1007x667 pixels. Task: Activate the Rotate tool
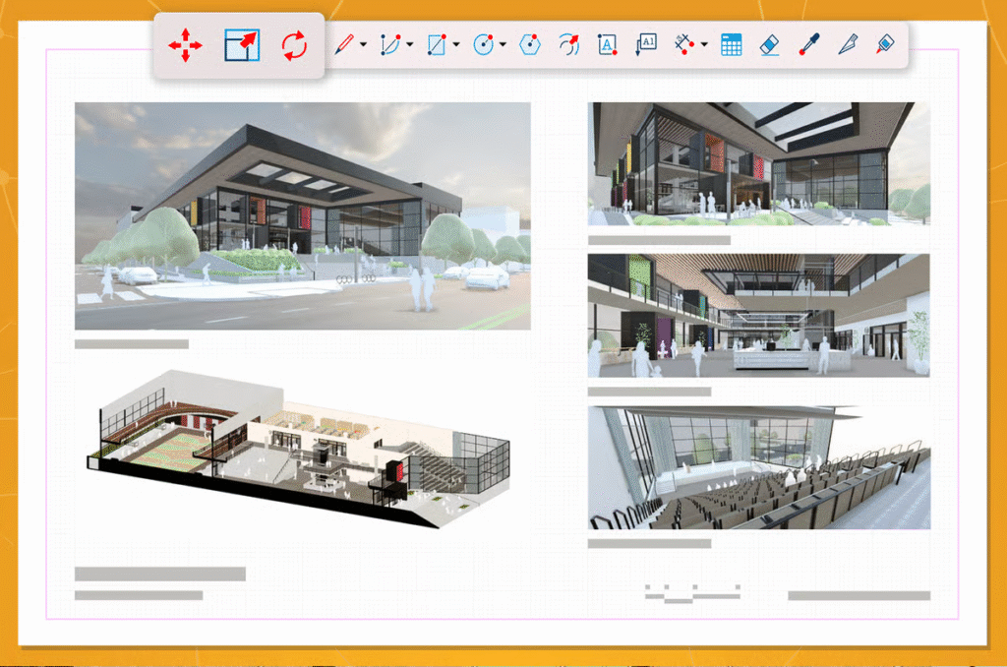point(294,45)
